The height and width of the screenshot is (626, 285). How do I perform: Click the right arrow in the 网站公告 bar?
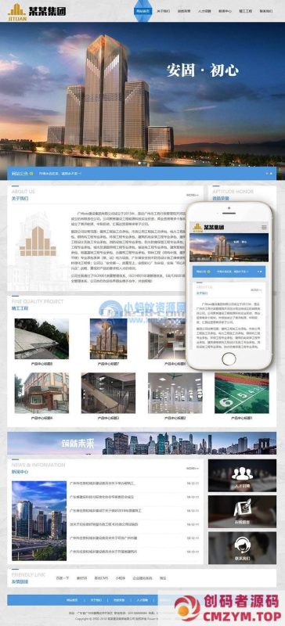pos(272,174)
